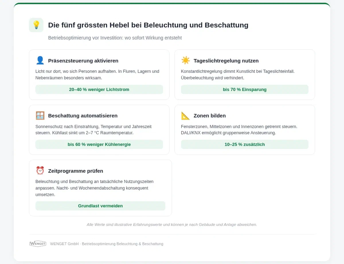Click the heading 'Tageslichtregelung nutzen'
This screenshot has width=344, height=264.
(226, 61)
